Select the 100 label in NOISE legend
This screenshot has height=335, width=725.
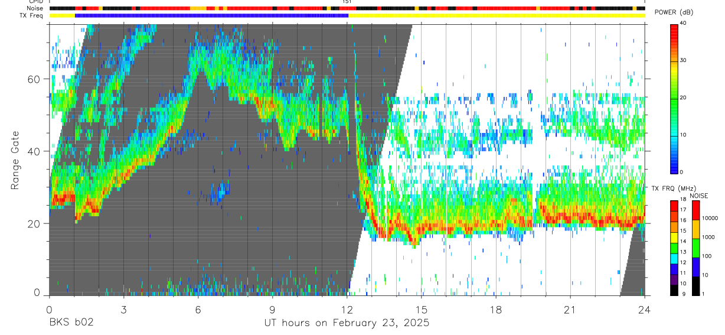click(706, 256)
